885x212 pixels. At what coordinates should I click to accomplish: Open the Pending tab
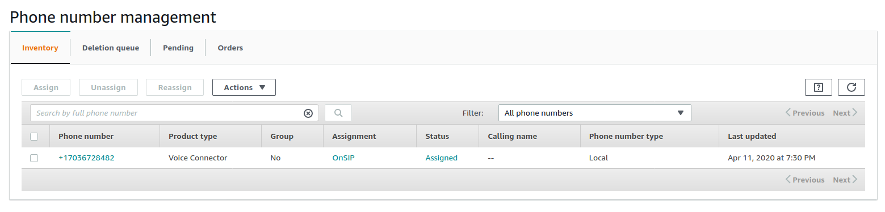pyautogui.click(x=178, y=48)
